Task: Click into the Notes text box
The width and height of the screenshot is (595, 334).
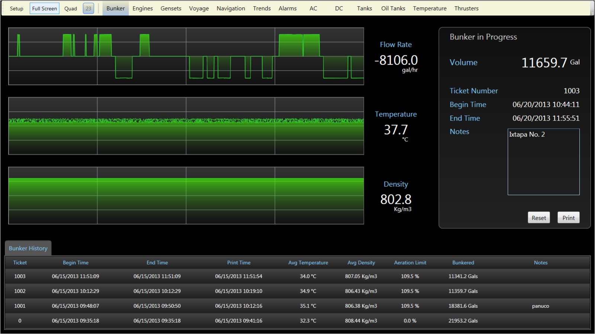Action: (x=543, y=162)
